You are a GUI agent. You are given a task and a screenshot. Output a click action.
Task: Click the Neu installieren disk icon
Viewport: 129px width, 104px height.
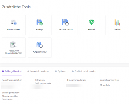click(x=14, y=22)
